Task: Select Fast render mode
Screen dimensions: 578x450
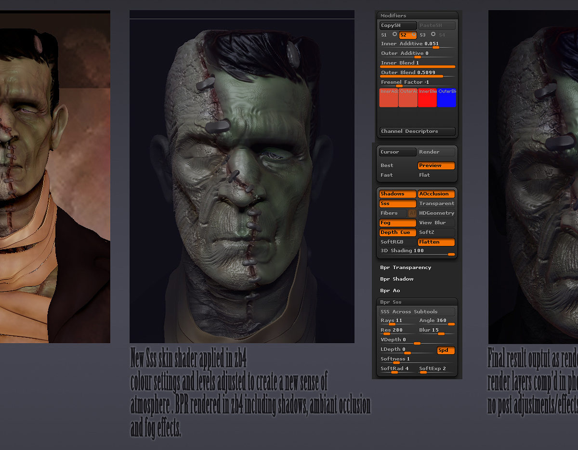Action: click(398, 175)
